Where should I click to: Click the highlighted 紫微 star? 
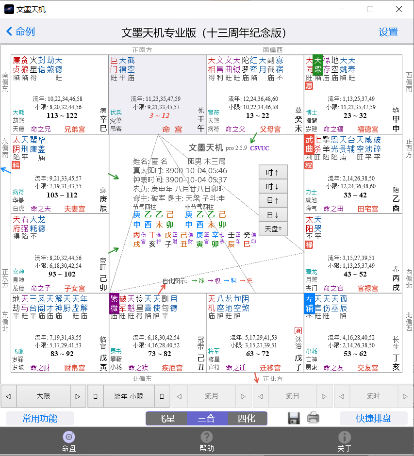point(114,304)
